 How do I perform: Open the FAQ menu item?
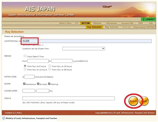click(x=140, y=23)
